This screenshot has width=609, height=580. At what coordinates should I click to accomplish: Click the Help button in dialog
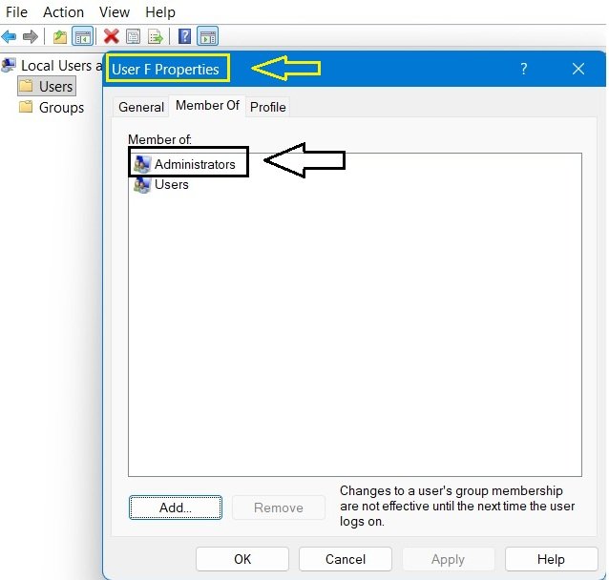point(551,559)
